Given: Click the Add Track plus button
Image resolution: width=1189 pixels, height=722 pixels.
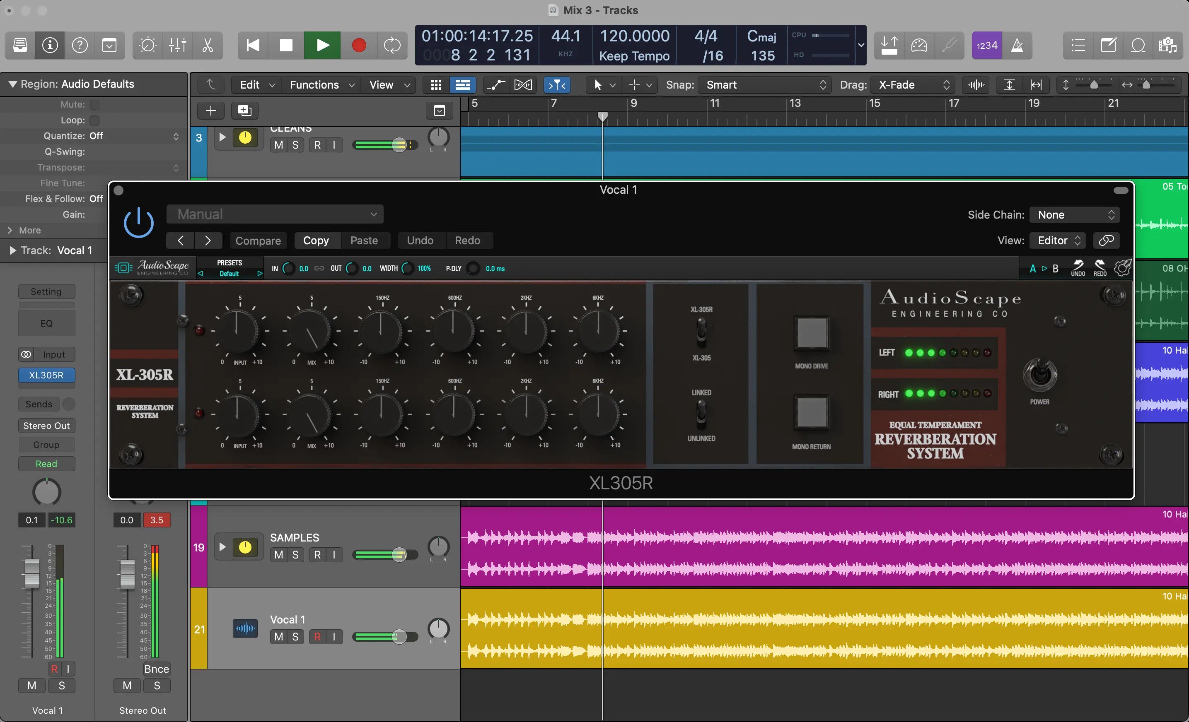Looking at the screenshot, I should coord(211,111).
